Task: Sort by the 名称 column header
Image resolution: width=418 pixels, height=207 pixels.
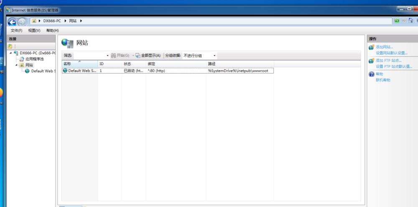Action: 80,64
